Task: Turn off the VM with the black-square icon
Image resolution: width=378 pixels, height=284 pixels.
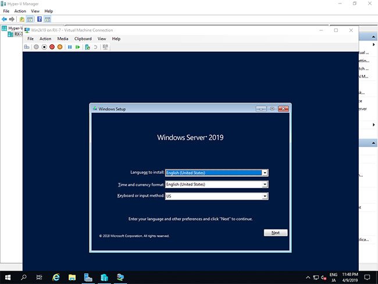Action: [44, 47]
